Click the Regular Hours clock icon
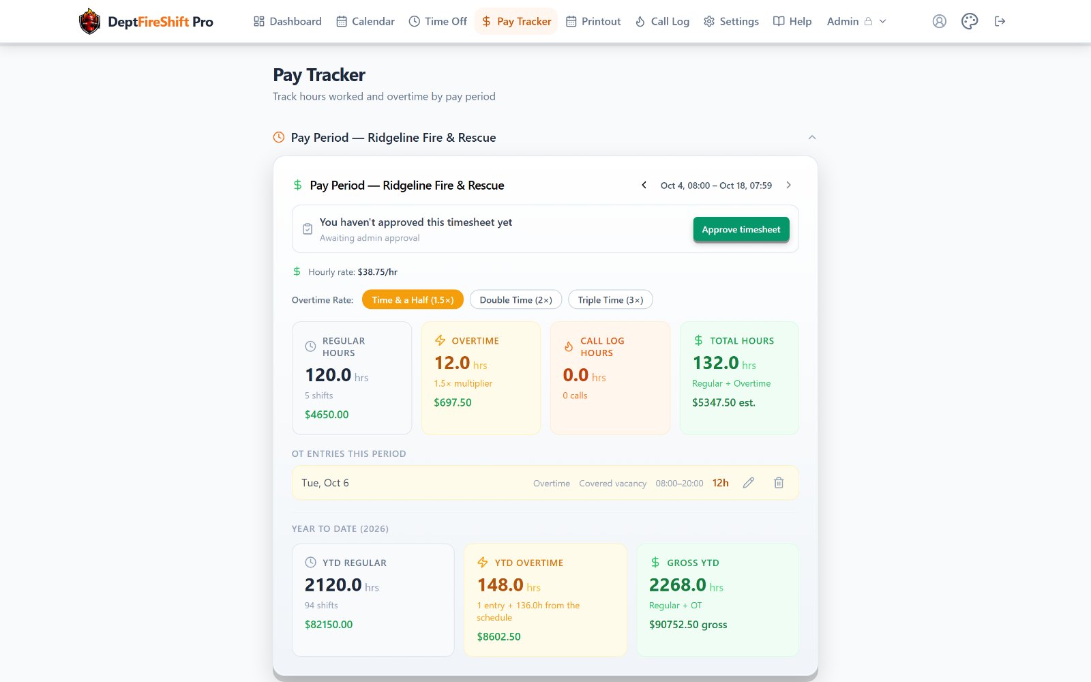 click(x=310, y=346)
